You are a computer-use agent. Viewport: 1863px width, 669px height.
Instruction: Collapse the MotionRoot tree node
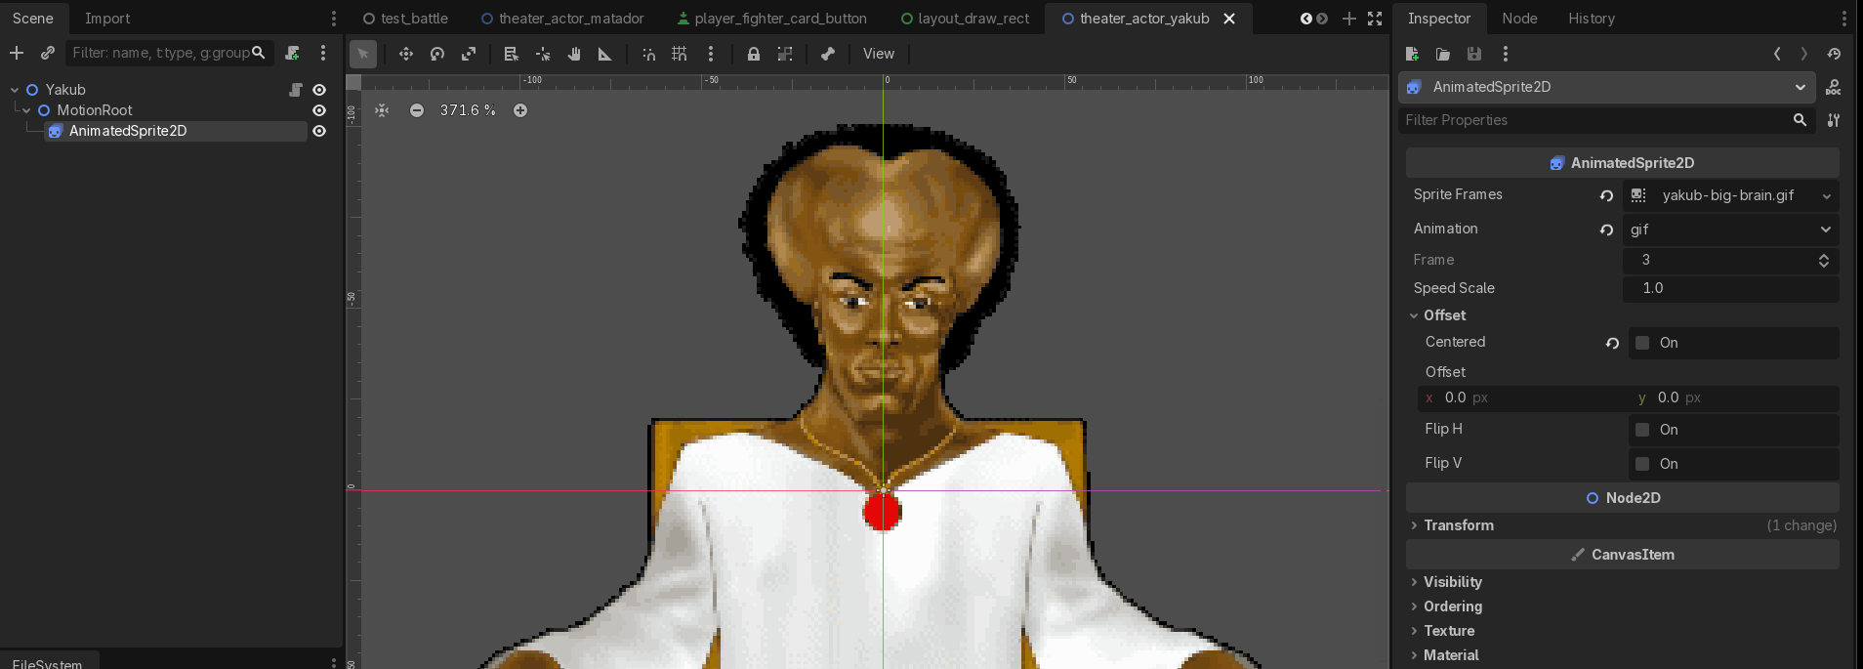point(26,110)
